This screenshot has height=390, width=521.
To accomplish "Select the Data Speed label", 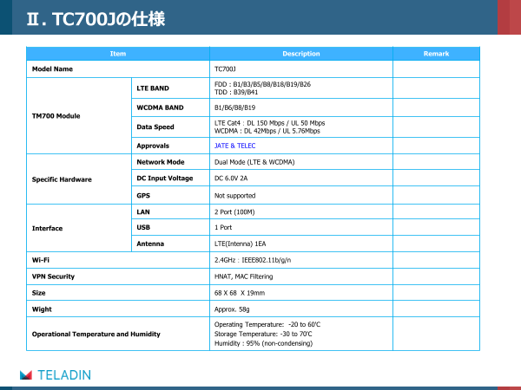I will tap(155, 127).
